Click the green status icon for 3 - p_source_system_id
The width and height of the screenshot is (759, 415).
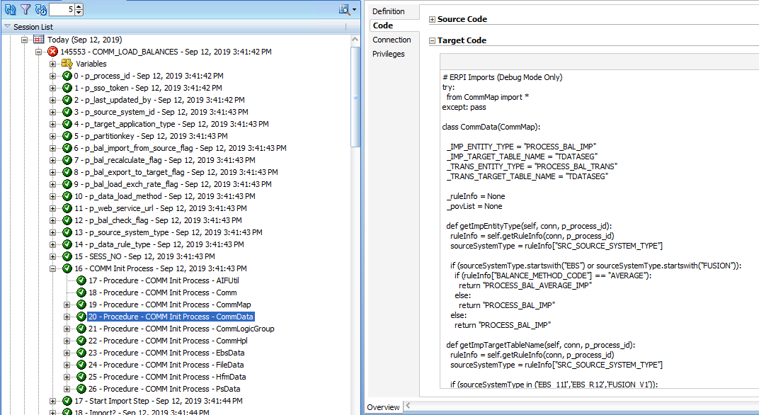click(67, 112)
